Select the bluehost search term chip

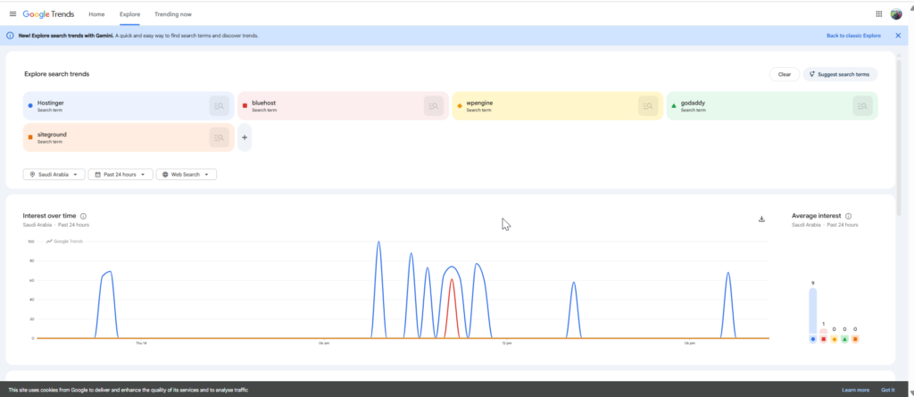click(343, 106)
